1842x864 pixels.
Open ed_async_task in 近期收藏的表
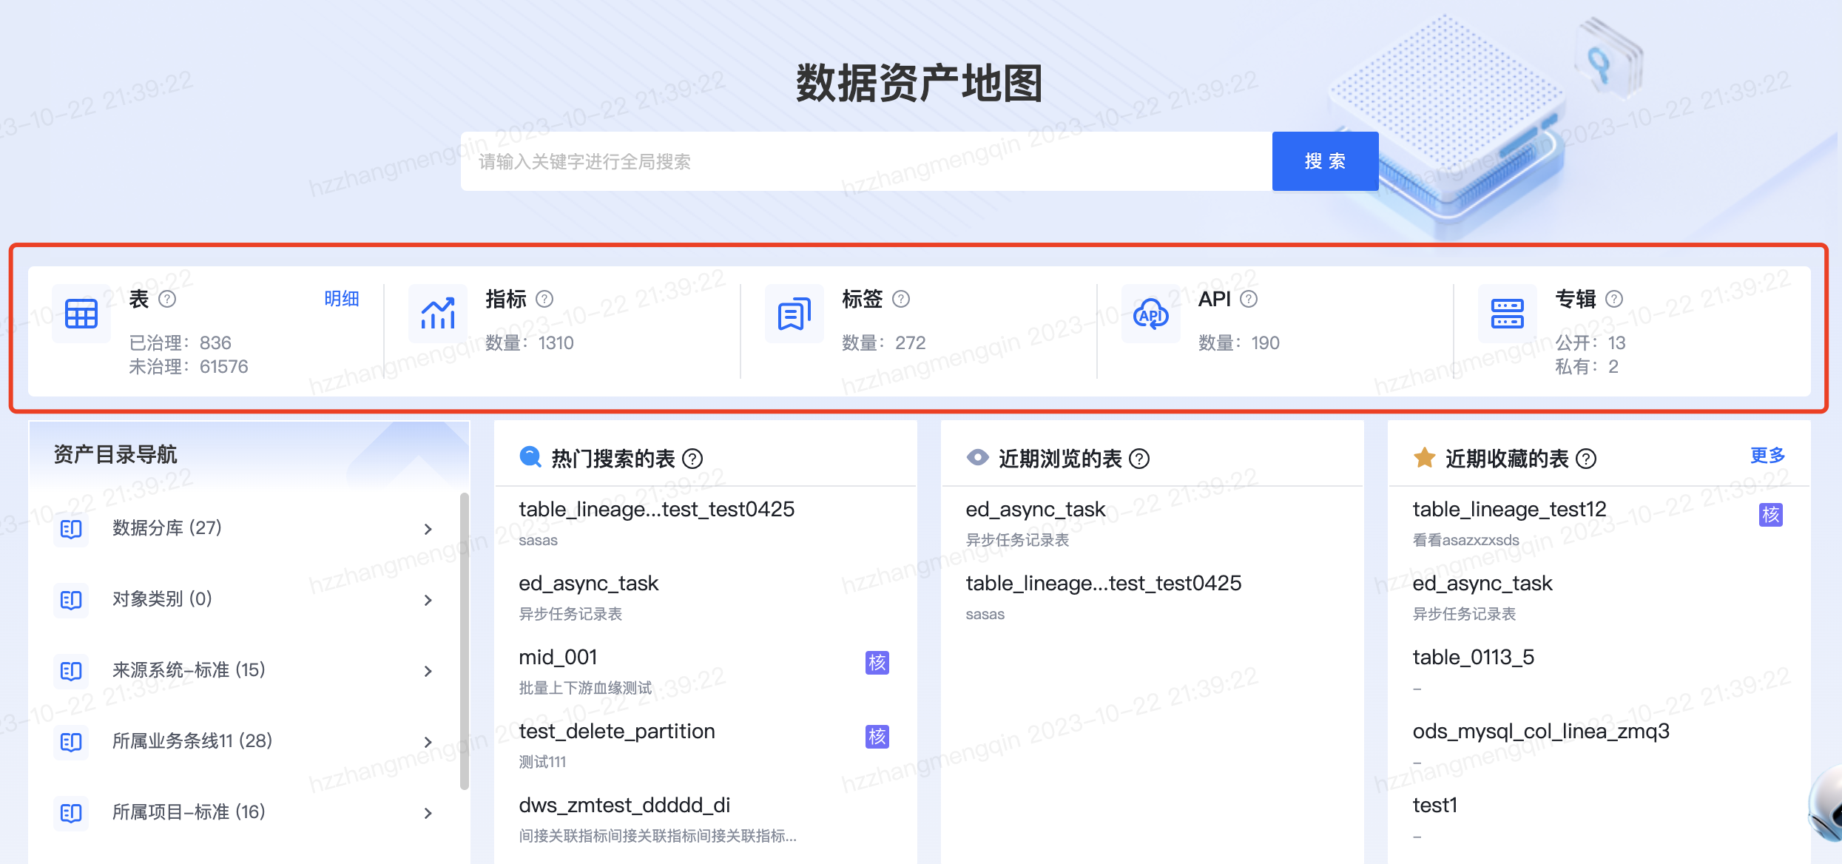1482,583
